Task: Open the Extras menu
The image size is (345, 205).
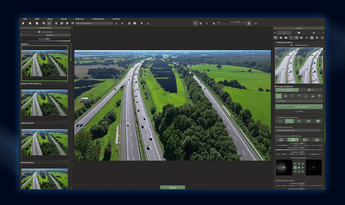Action: (x=64, y=19)
